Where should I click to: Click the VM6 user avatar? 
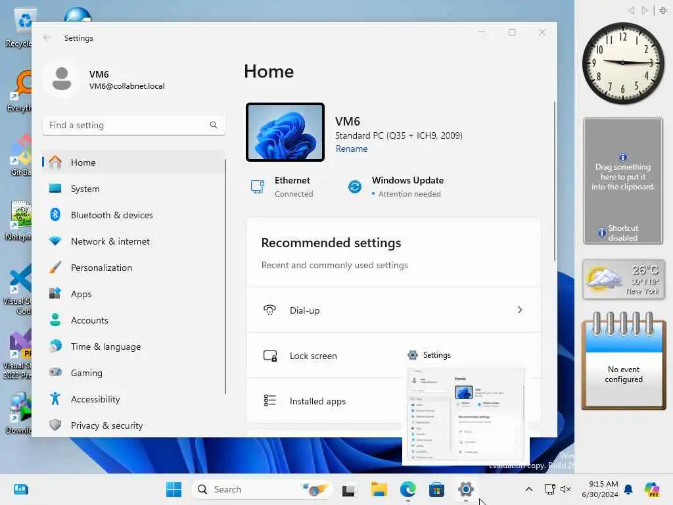(62, 79)
